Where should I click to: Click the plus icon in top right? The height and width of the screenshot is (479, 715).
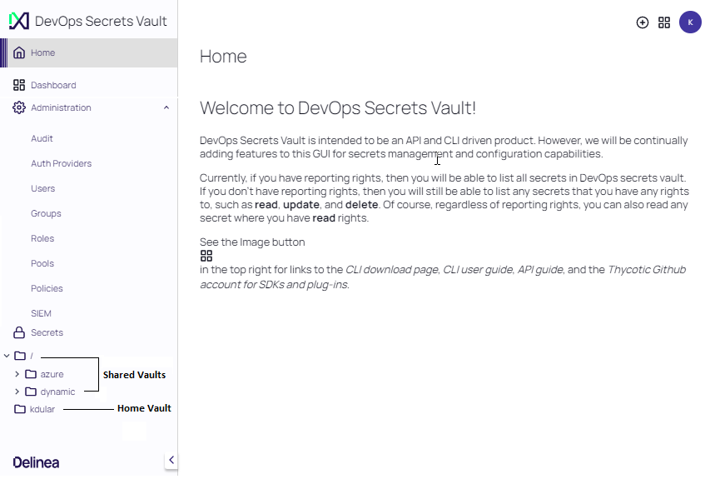pyautogui.click(x=643, y=22)
